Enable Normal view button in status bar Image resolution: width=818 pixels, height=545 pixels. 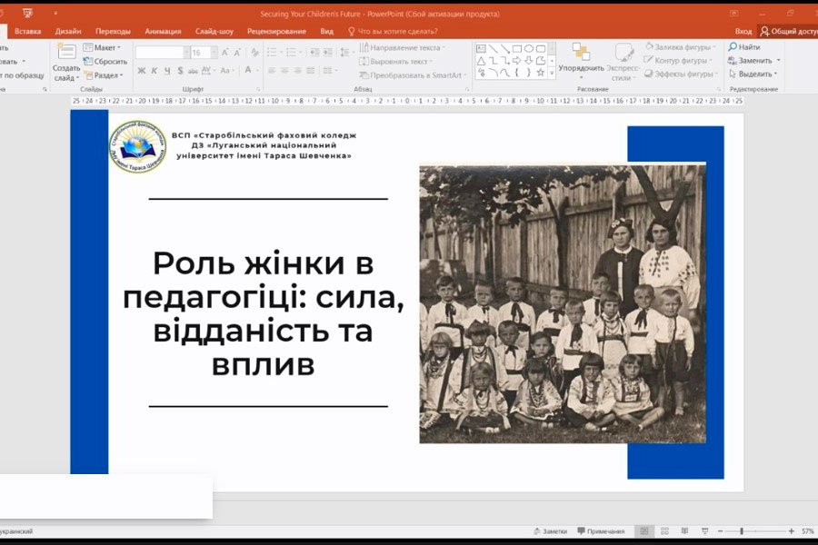point(644,531)
